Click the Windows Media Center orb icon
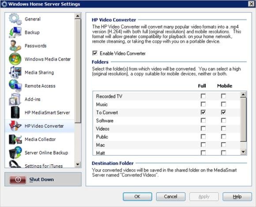Image resolution: width=256 pixels, height=207 pixels. pos(15,59)
